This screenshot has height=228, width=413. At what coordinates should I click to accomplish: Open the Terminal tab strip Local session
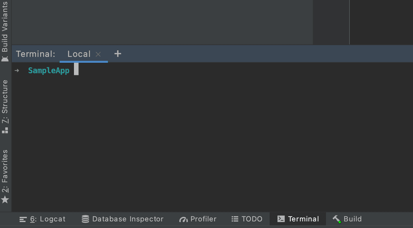coord(78,54)
